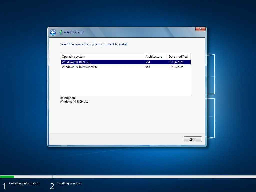The height and width of the screenshot is (192, 256).
Task: Click the 11/14/2025 date in SuperLite row
Action: point(176,67)
